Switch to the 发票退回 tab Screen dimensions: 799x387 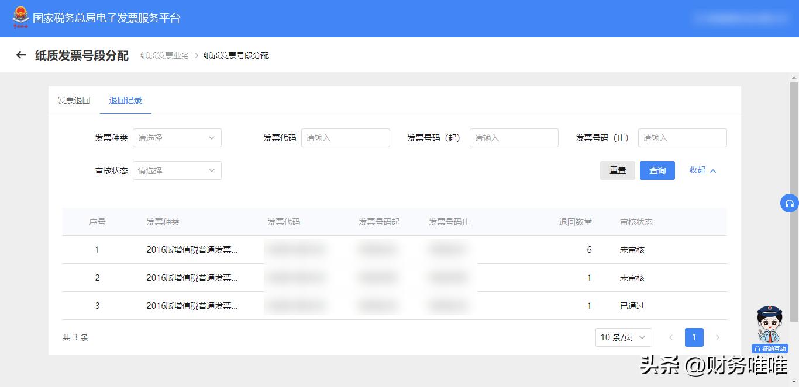tap(73, 100)
